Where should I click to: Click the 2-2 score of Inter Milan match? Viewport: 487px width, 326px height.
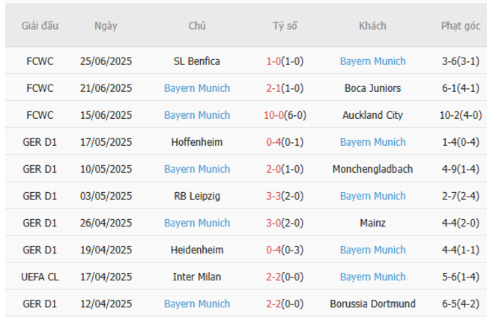274,277
